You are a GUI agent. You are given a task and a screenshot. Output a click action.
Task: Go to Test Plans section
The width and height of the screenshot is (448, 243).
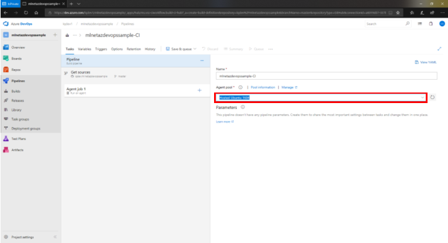[x=18, y=138]
